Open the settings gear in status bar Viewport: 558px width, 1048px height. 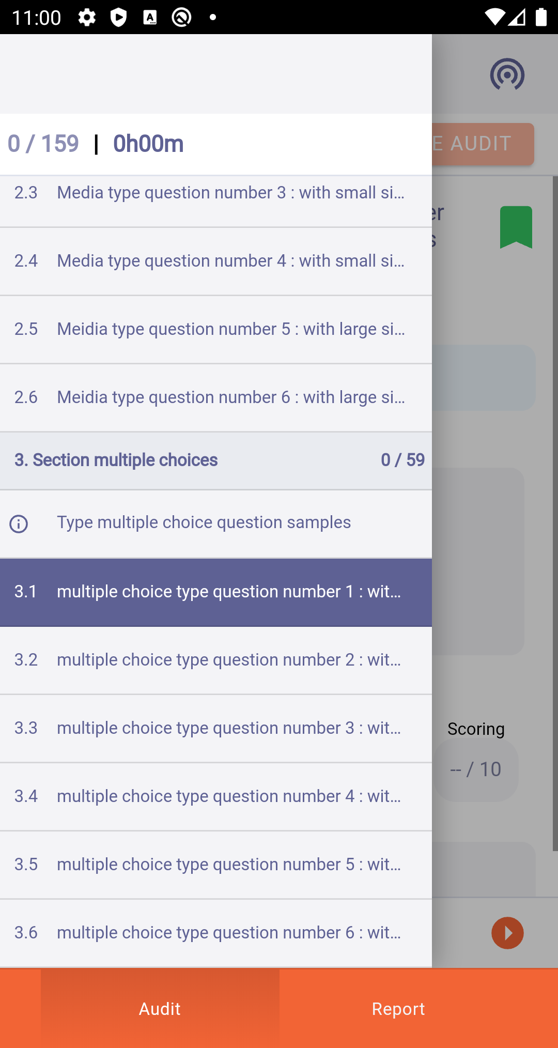coord(87,18)
